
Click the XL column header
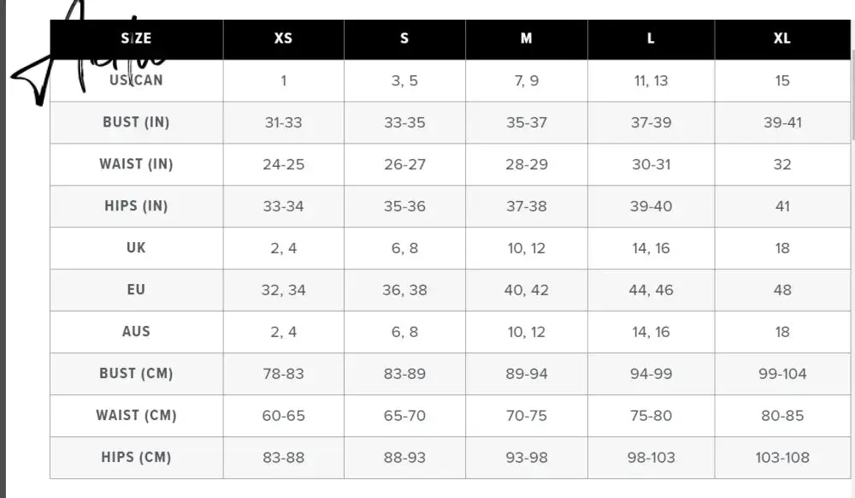click(x=782, y=39)
